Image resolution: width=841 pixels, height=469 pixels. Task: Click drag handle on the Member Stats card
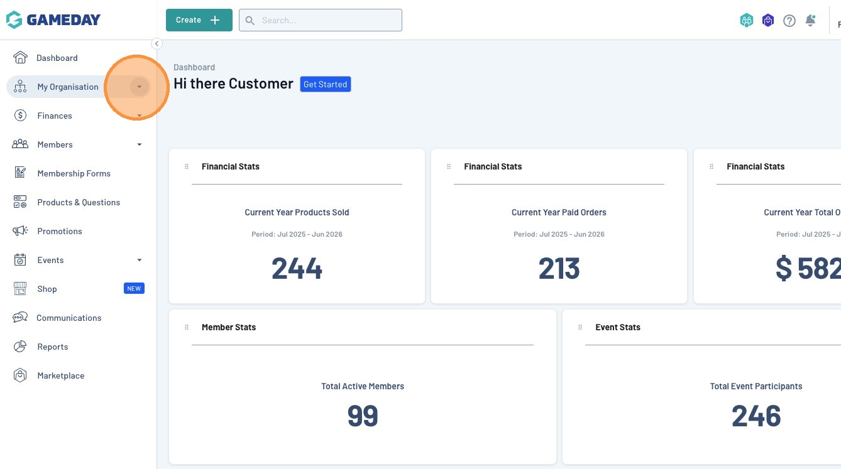(x=187, y=327)
